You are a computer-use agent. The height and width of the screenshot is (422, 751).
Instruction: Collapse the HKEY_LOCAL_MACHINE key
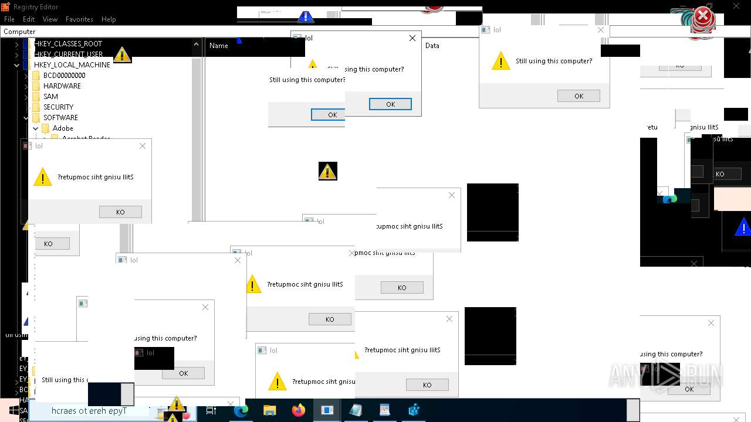point(17,65)
